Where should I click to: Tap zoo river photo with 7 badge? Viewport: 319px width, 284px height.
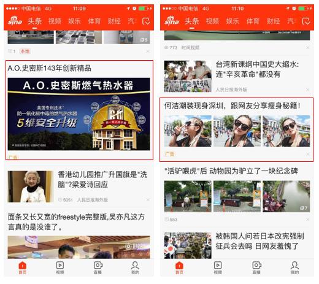point(286,196)
